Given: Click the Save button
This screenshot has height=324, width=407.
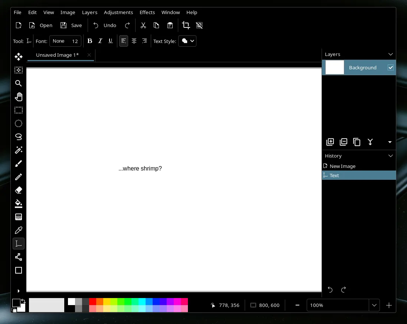Looking at the screenshot, I should click(x=71, y=25).
